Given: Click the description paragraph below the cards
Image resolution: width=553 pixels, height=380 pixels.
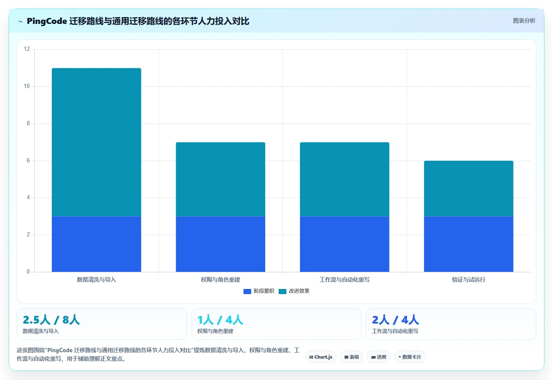Looking at the screenshot, I should [158, 355].
